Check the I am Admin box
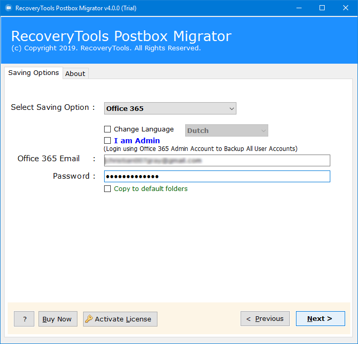 point(107,140)
